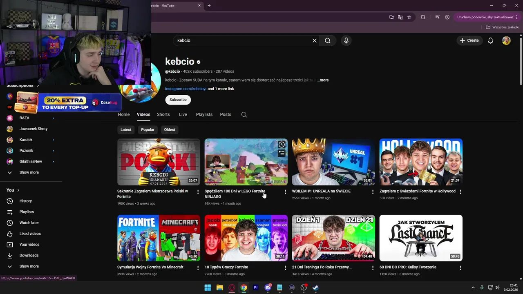Expand the You section chevron

coord(18,190)
